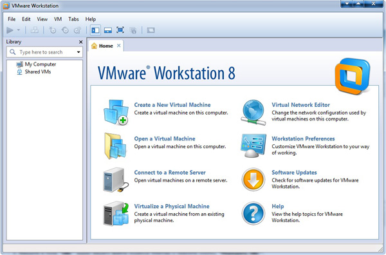The height and width of the screenshot is (255, 386).
Task: Open the Snapshot Manager toolbar icon
Action: (77, 30)
